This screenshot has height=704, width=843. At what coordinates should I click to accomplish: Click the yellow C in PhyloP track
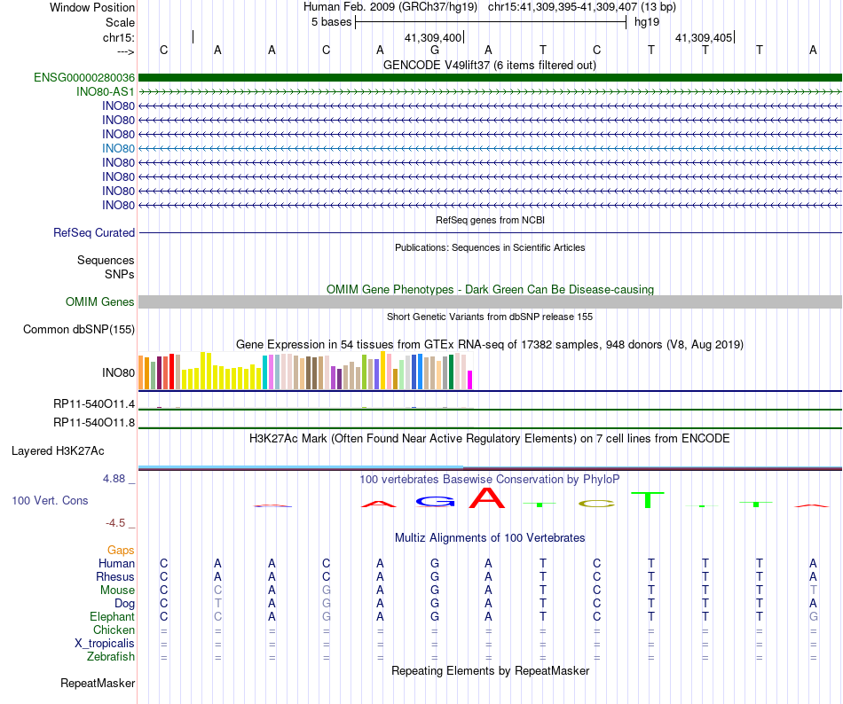(x=596, y=505)
